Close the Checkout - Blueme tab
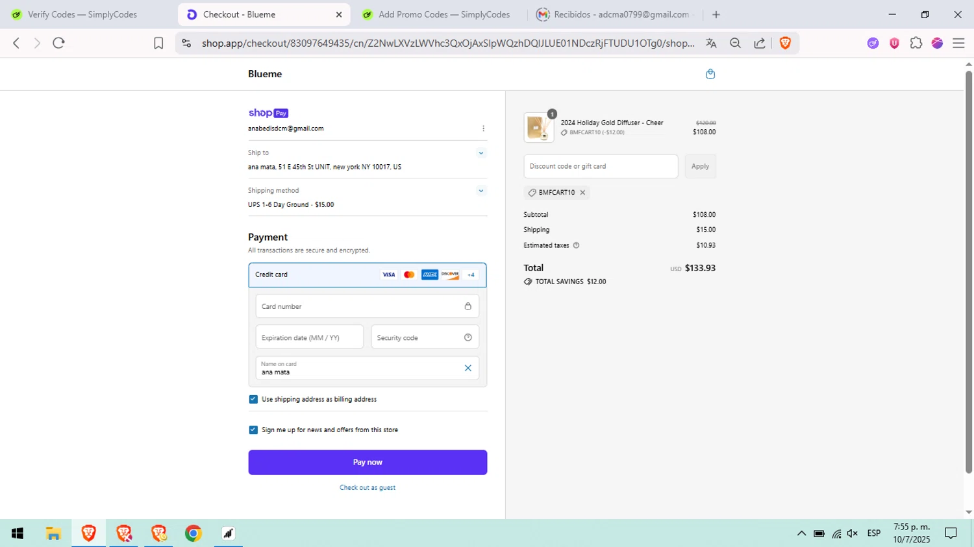The width and height of the screenshot is (974, 547). click(x=339, y=14)
